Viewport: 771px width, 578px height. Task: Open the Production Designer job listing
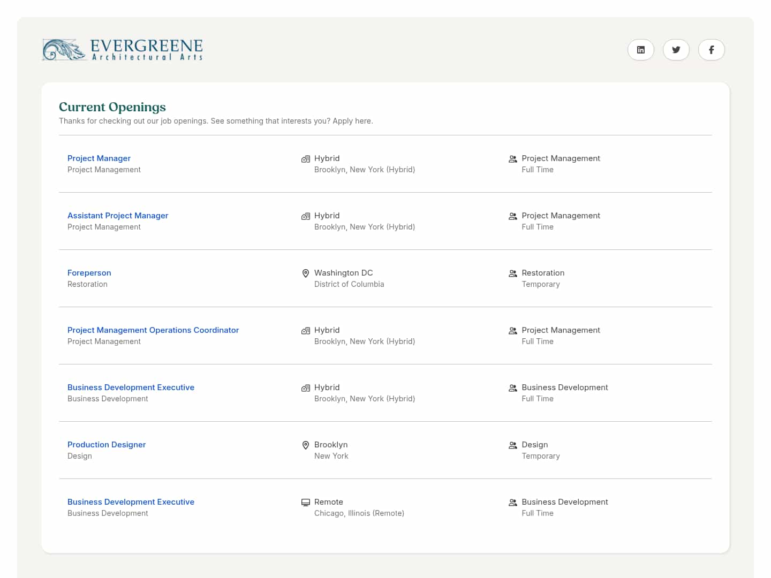click(x=107, y=445)
